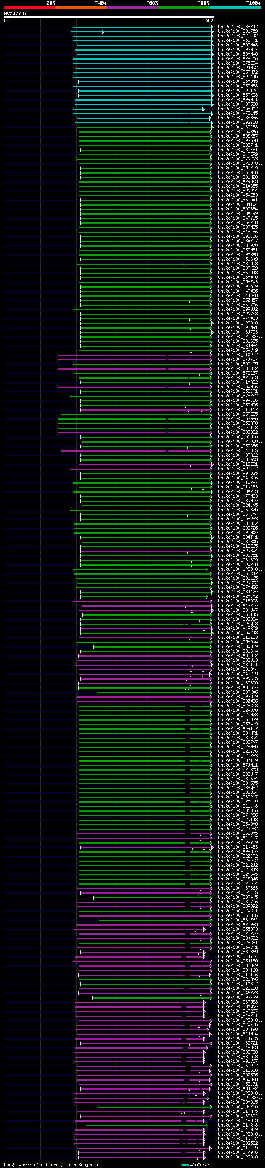
Task: Click the red segment of the identity legend
Action: point(29,7)
